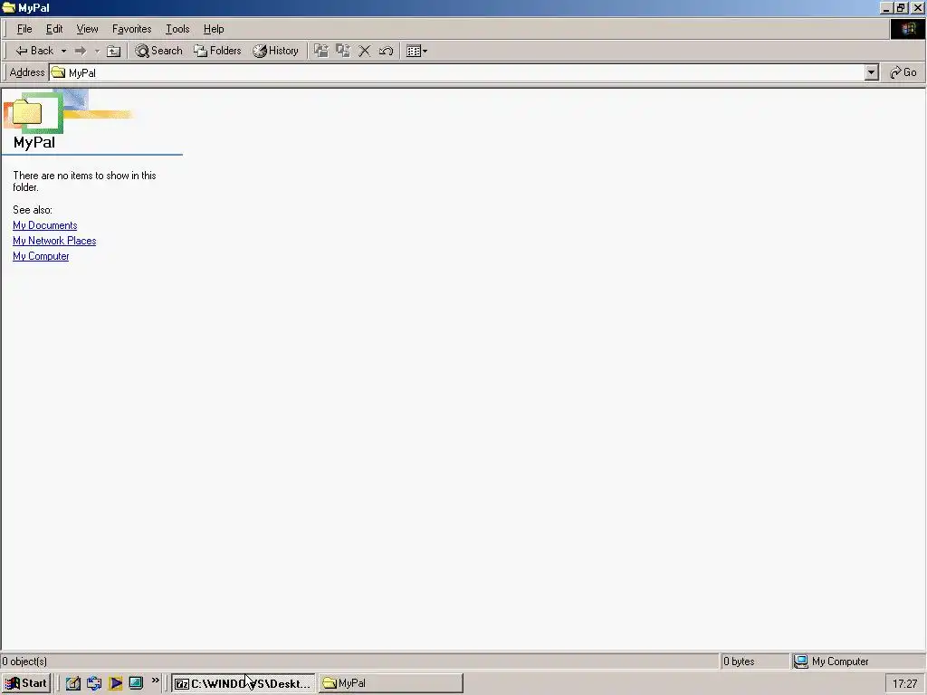Open the View menu
The image size is (927, 695).
(88, 29)
